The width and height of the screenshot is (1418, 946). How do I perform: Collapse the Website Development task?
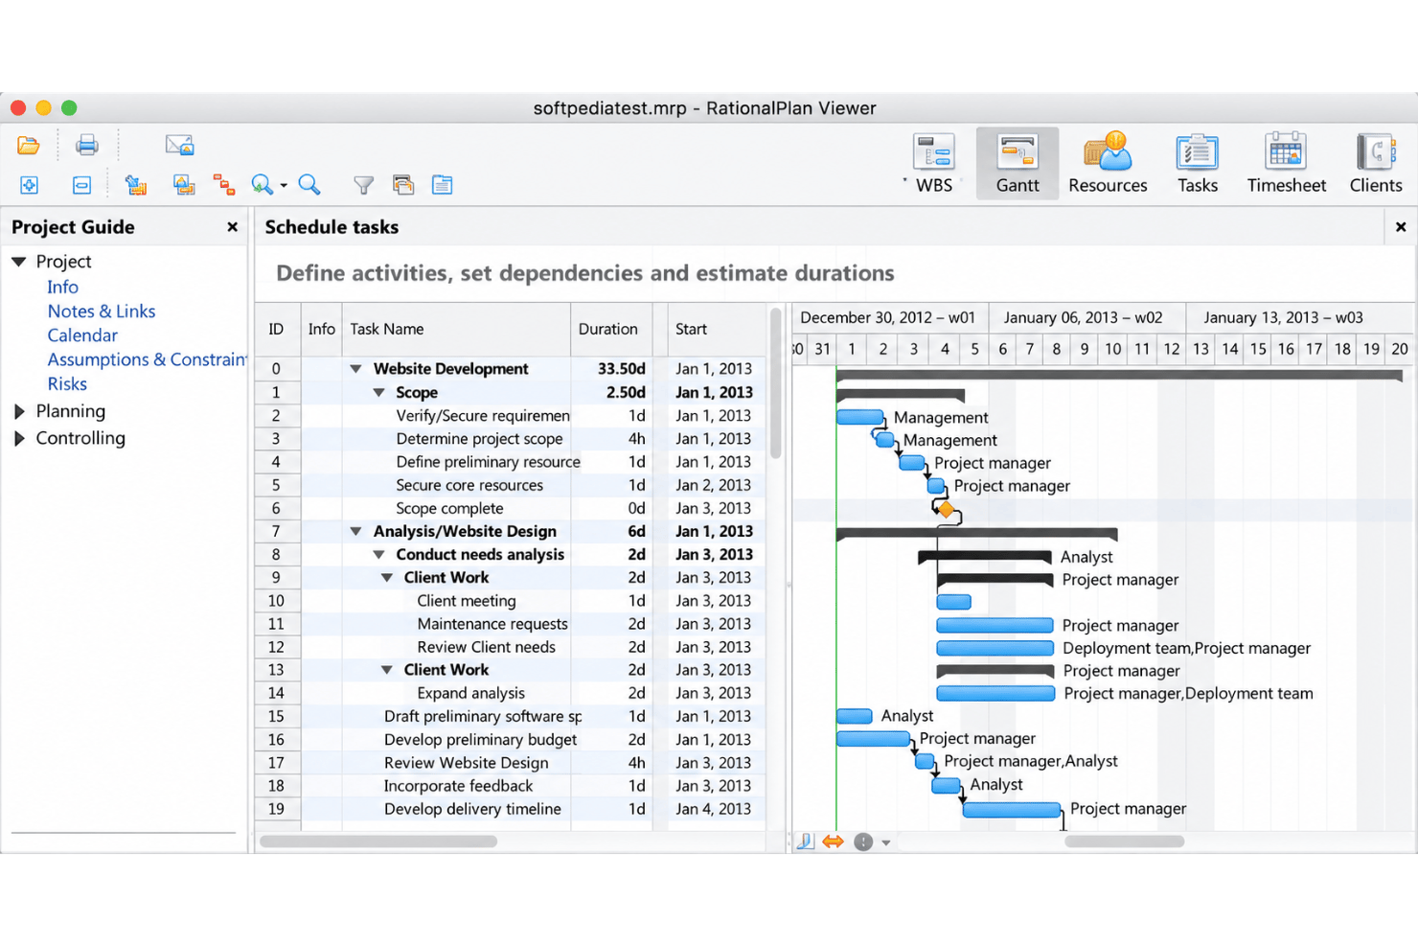[355, 369]
